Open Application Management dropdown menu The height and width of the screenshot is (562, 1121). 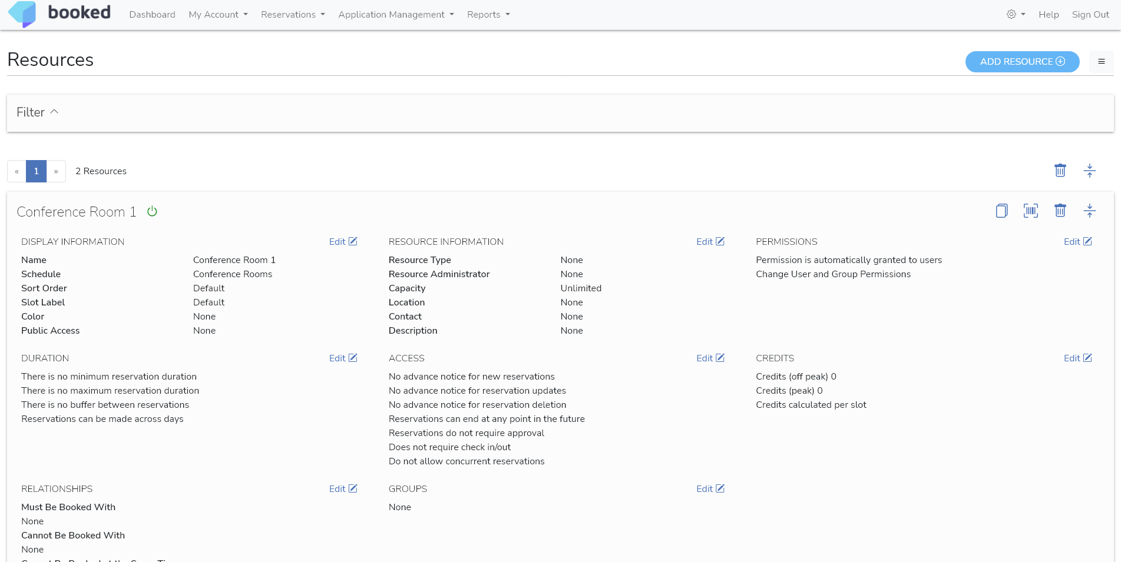pyautogui.click(x=396, y=14)
